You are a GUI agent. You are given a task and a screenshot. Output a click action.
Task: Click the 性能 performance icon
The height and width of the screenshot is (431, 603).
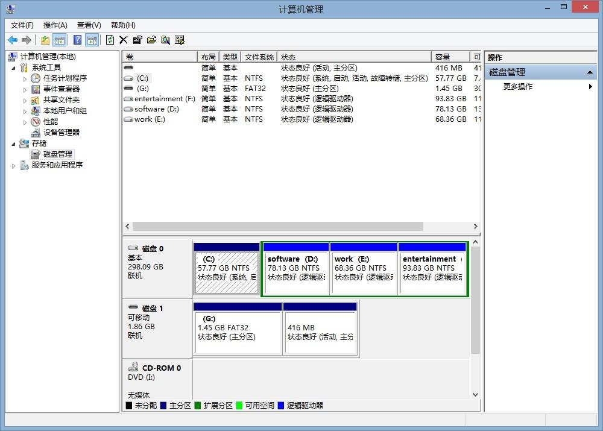[x=36, y=122]
